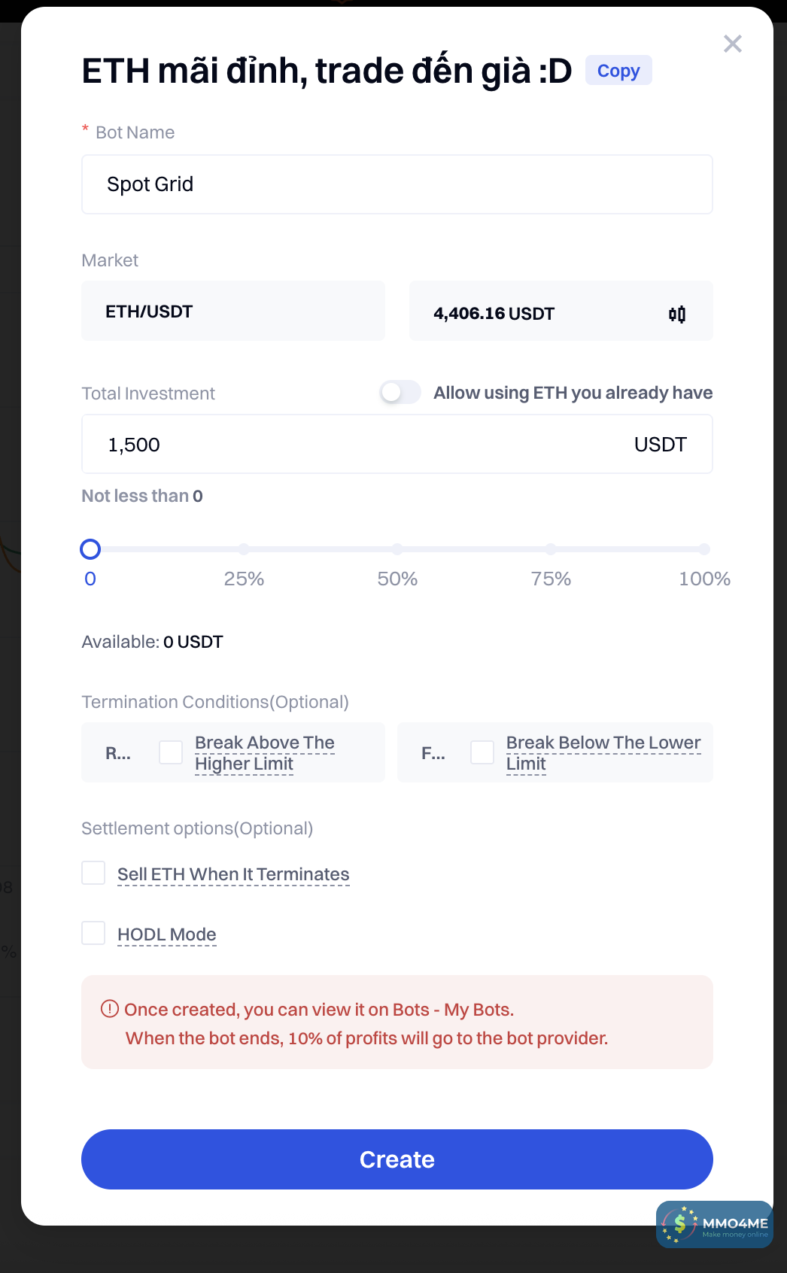
Task: Check Break Above The Higher Limit
Action: (x=171, y=752)
